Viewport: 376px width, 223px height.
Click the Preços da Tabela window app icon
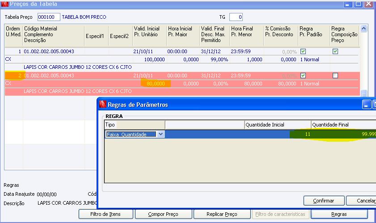[4, 4]
